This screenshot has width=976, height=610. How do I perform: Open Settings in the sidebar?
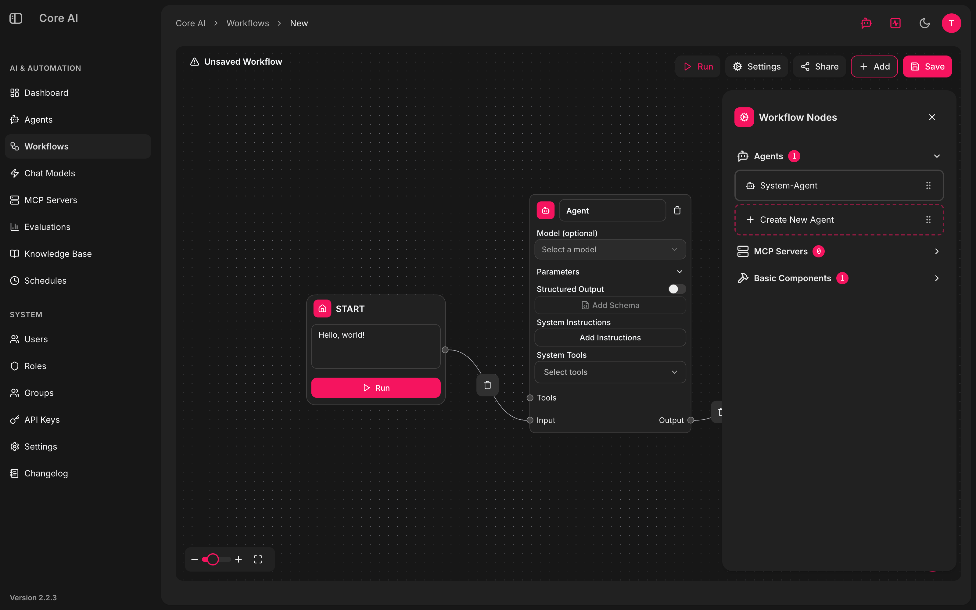78,447
